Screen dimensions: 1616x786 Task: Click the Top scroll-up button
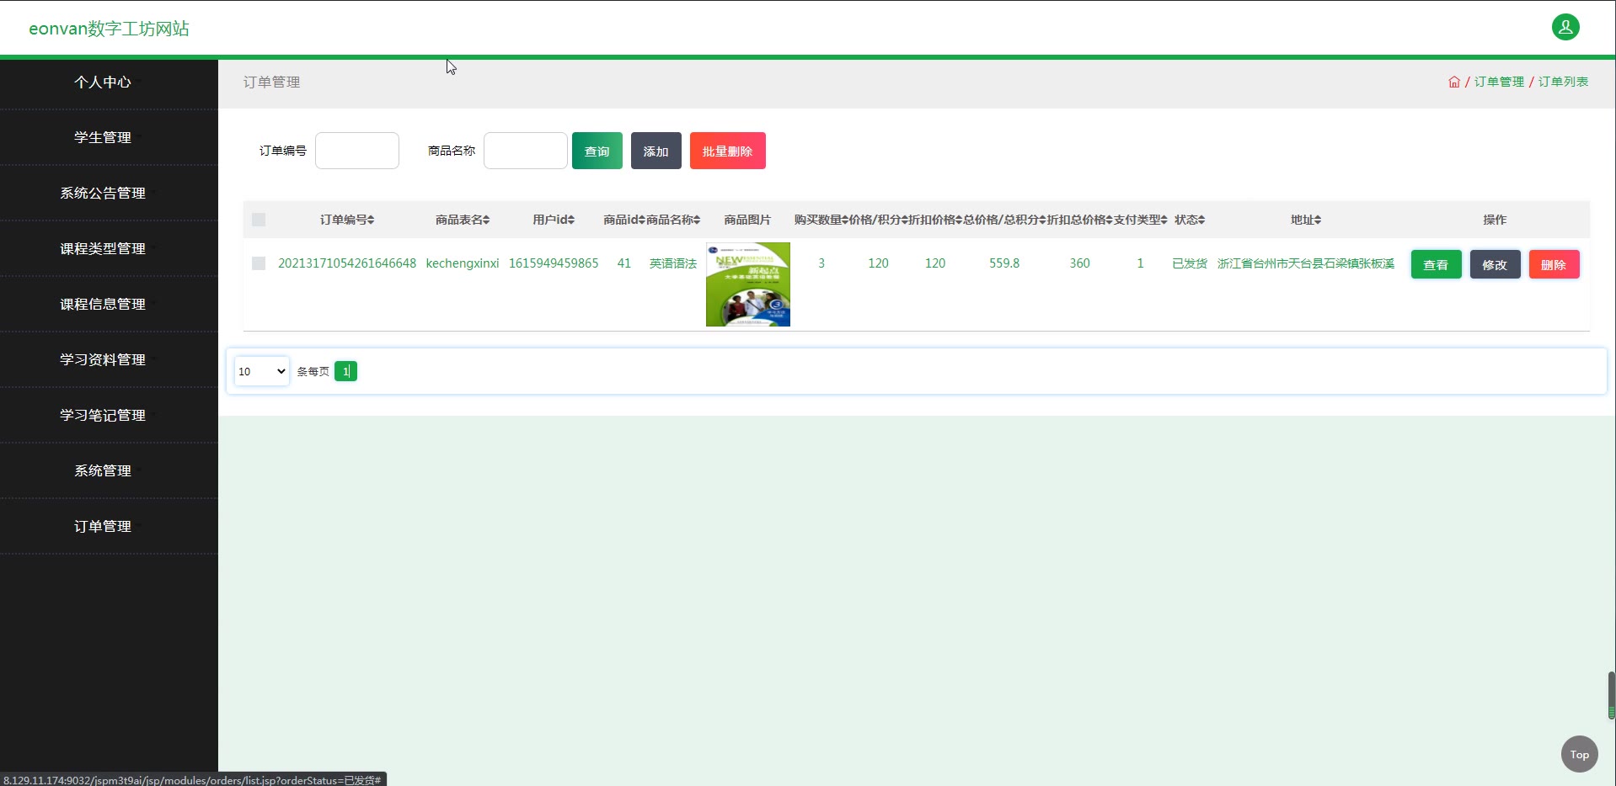click(1579, 754)
